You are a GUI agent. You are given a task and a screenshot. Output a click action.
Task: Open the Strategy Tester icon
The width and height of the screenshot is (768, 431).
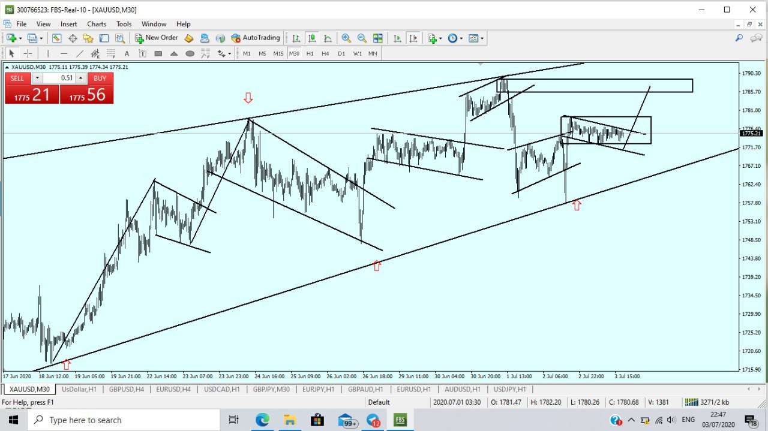tap(119, 38)
